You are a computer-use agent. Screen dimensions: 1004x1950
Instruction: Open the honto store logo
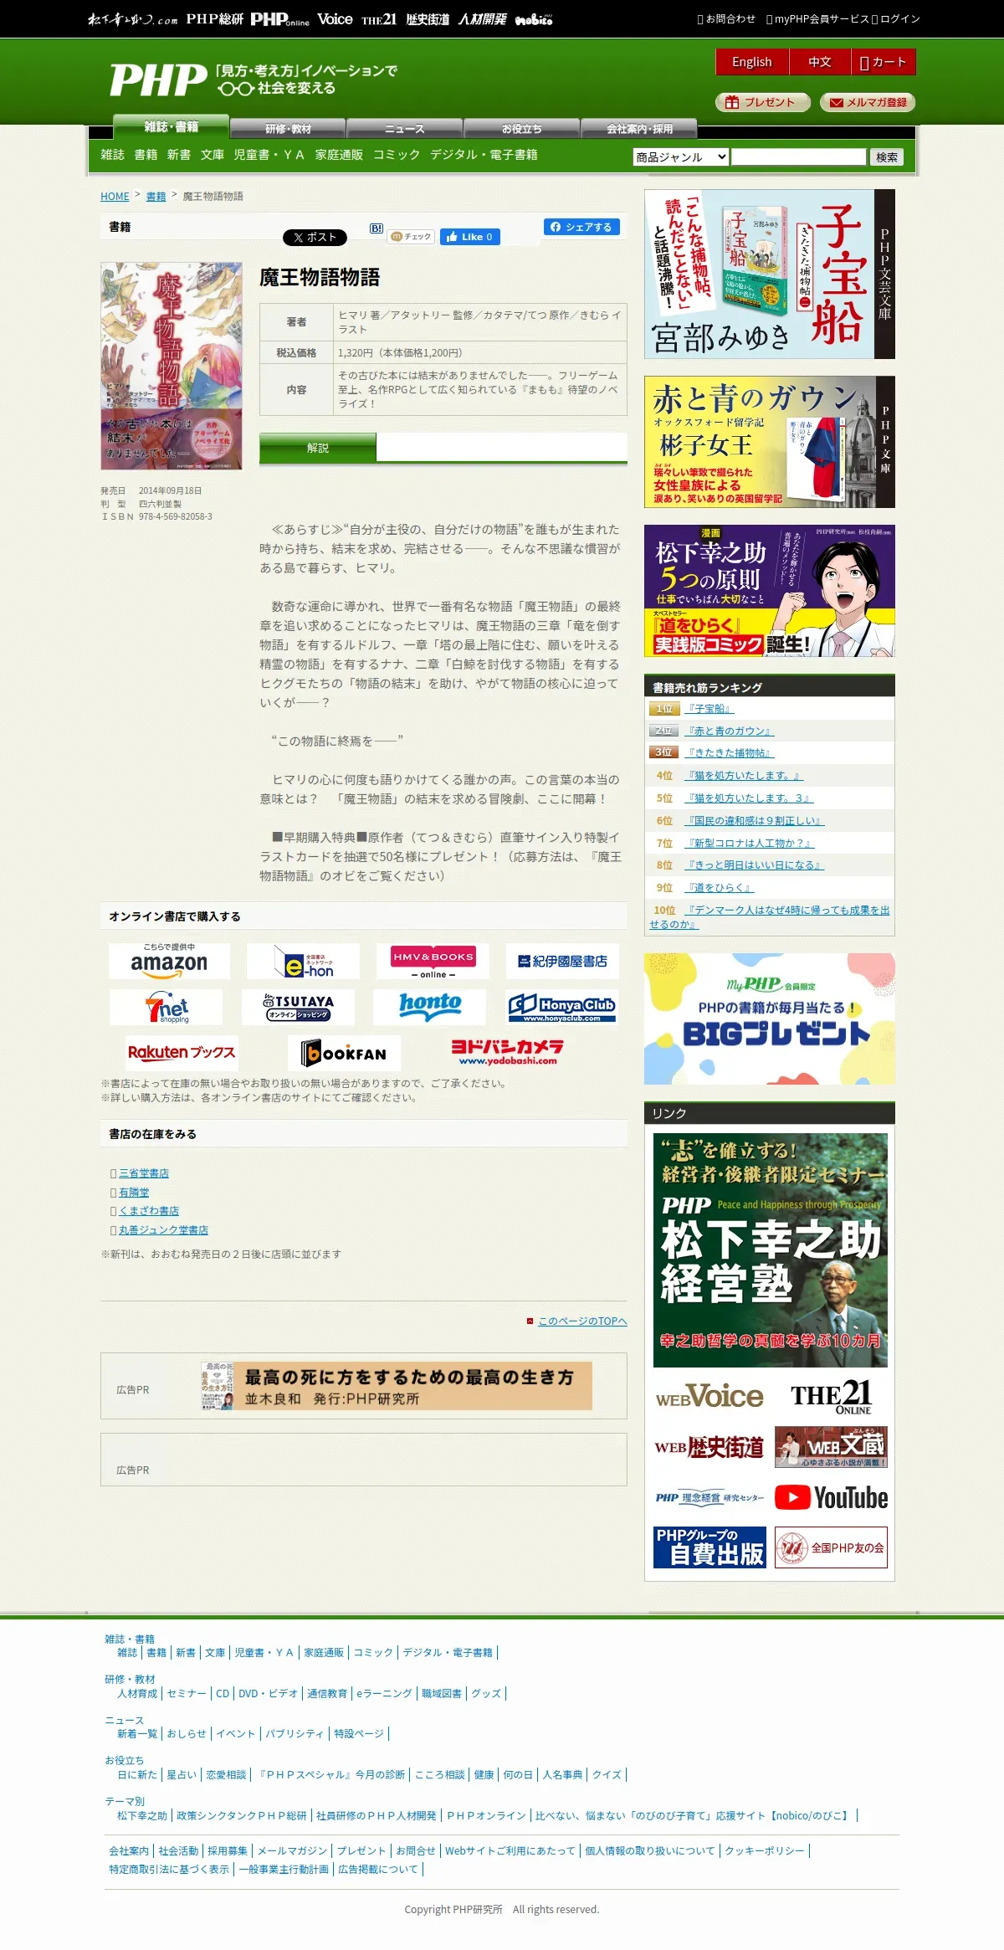(429, 1007)
